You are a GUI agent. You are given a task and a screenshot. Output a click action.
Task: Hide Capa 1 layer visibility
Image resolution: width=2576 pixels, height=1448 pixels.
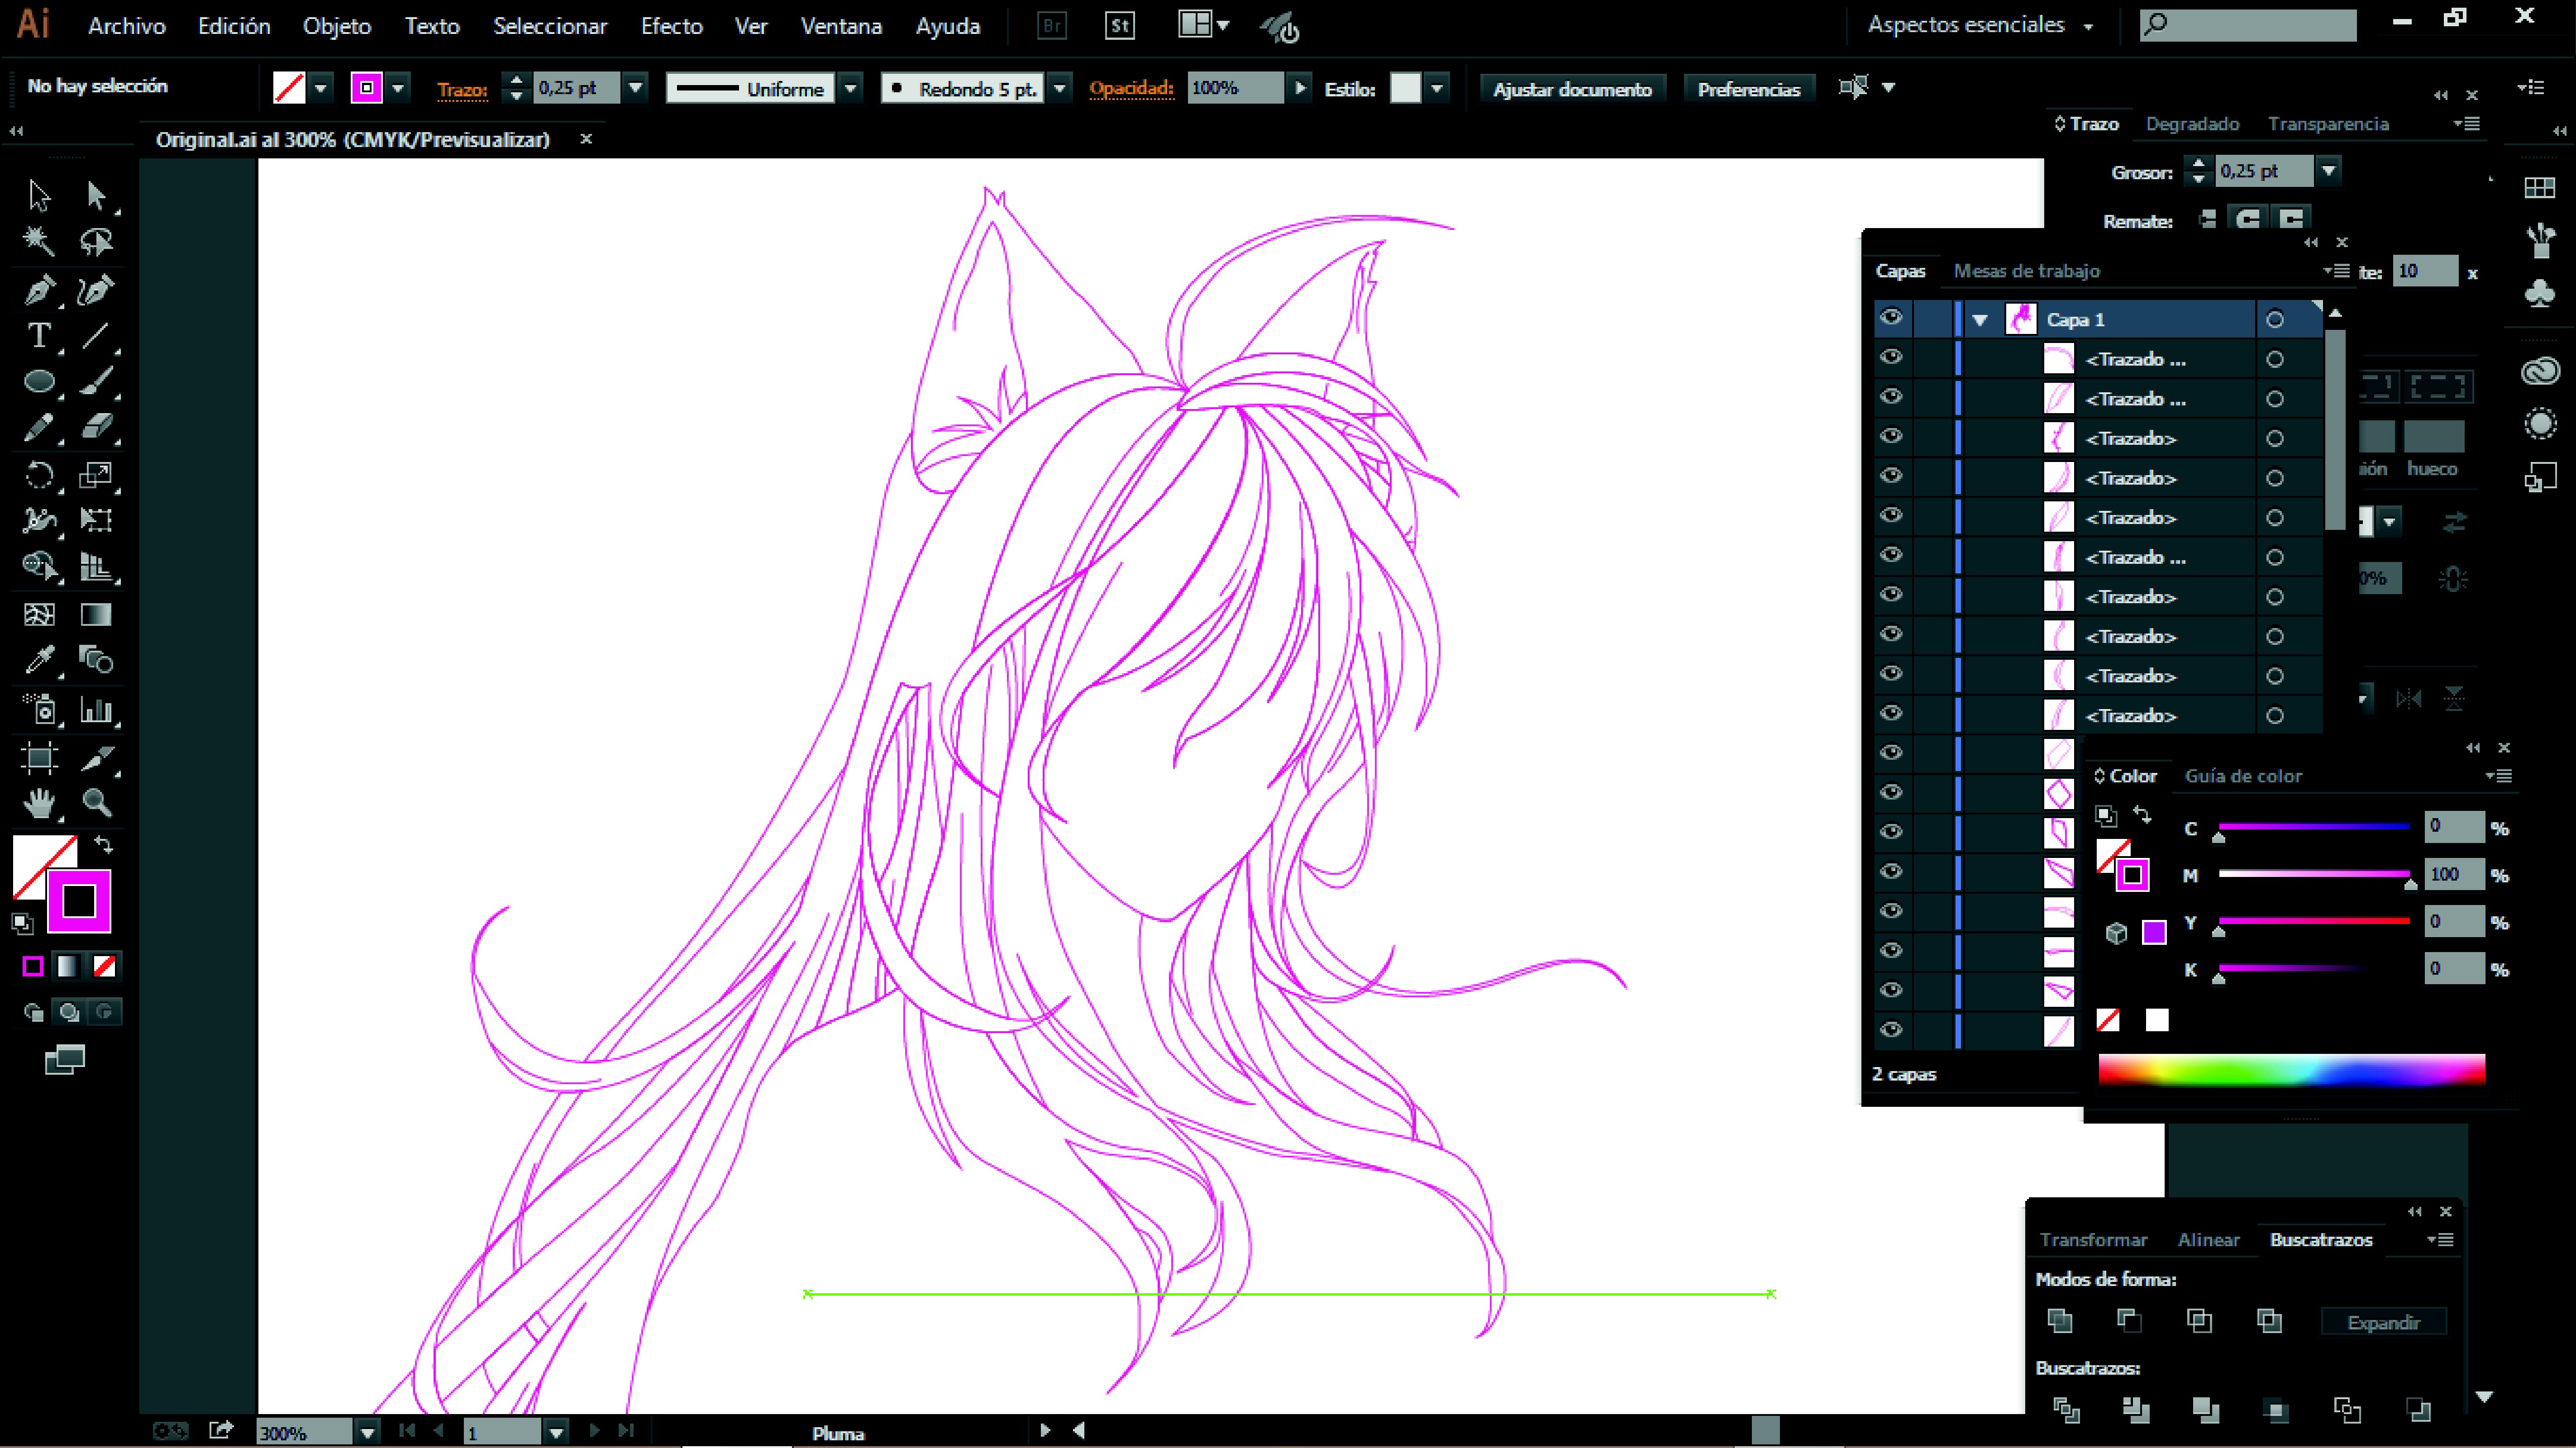pyautogui.click(x=1891, y=318)
